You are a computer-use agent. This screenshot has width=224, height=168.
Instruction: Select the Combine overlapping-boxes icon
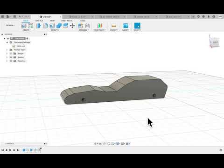tap(59, 26)
